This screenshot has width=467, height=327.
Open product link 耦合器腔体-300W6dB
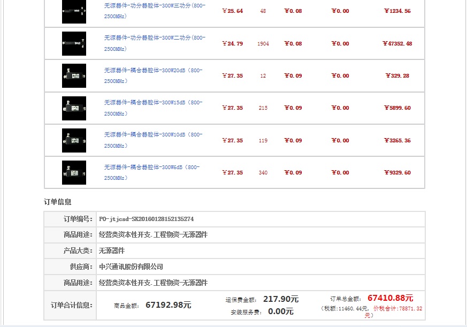click(152, 172)
